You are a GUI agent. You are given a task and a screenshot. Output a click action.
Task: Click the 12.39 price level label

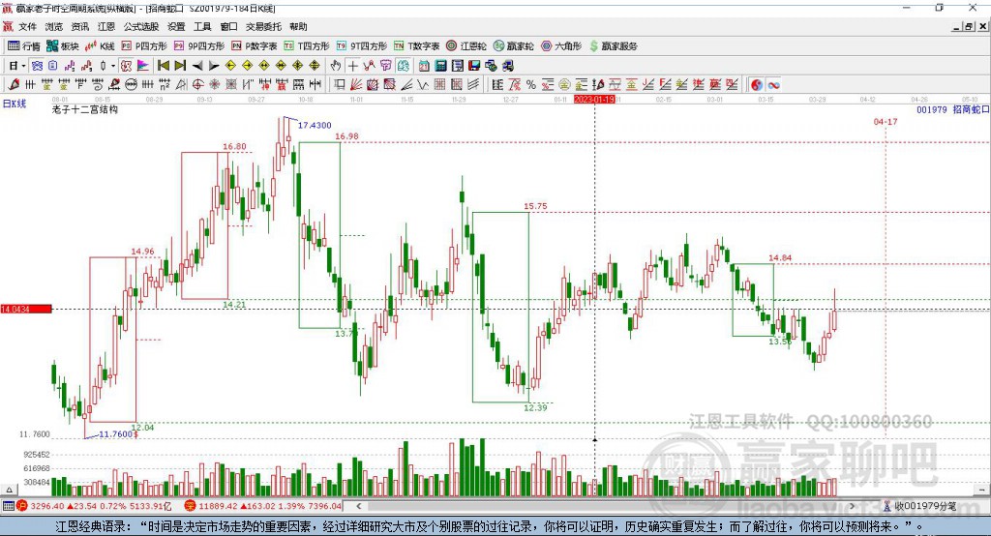point(535,407)
